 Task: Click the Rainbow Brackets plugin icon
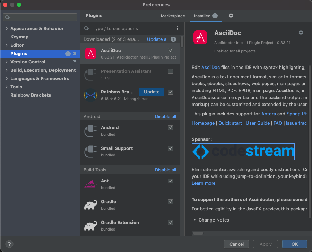[90, 95]
